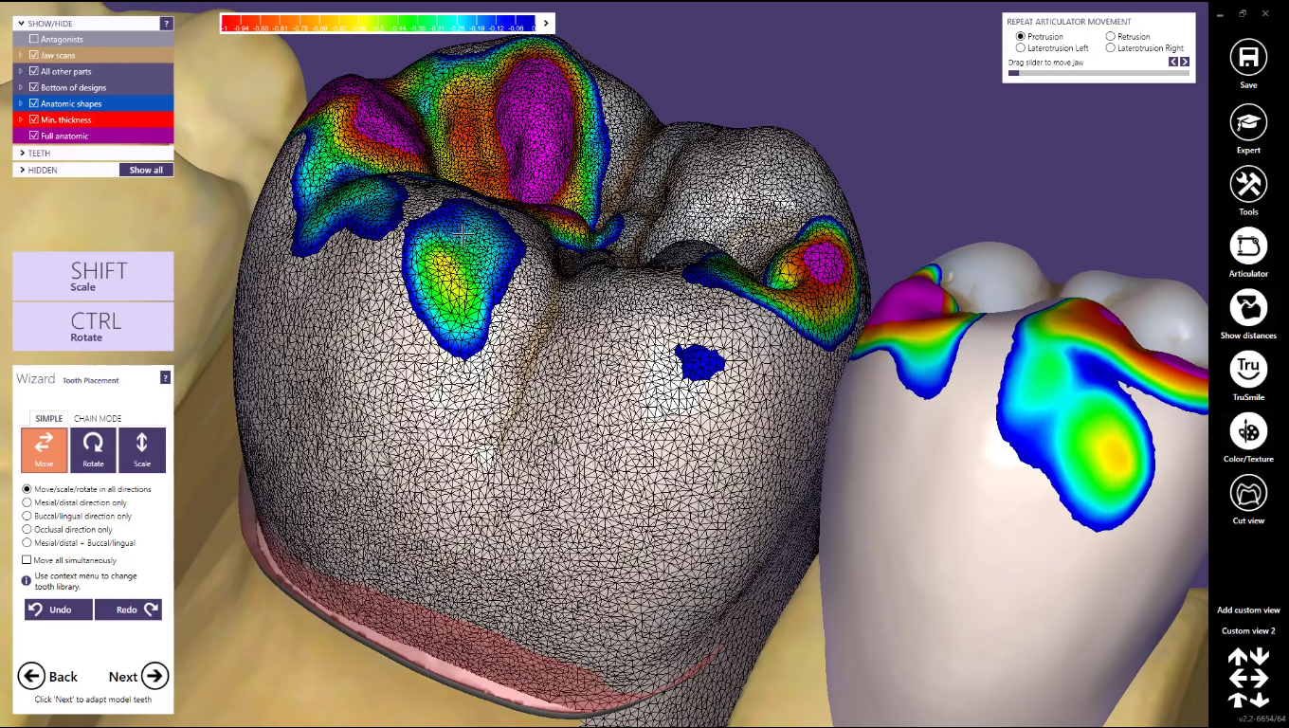
Task: Click Add custom view
Action: (x=1248, y=610)
